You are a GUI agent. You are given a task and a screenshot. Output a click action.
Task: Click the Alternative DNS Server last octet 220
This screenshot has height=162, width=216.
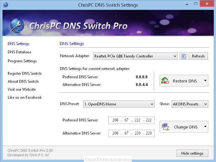click(149, 133)
